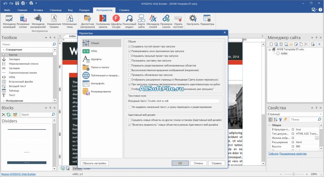Open Шрифты Google

[116, 22]
